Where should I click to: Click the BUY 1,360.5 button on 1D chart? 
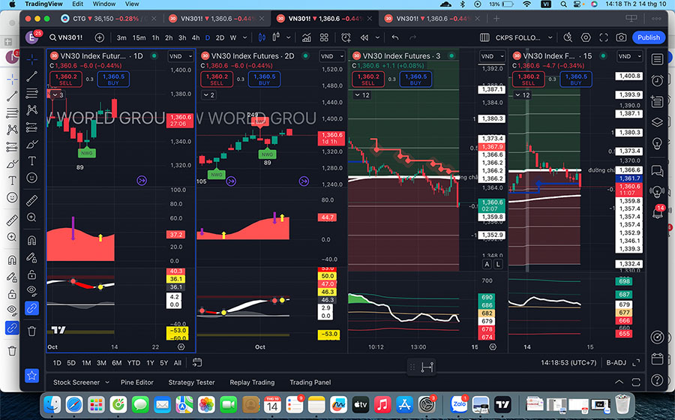[114, 79]
